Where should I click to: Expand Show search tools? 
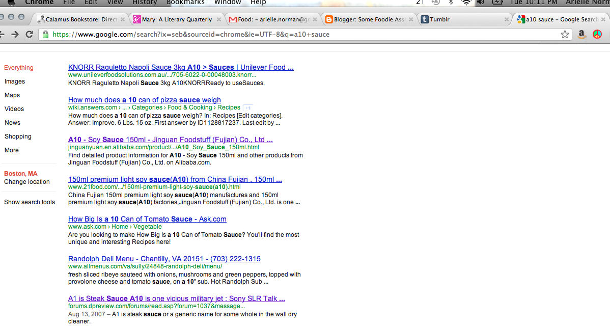30,202
